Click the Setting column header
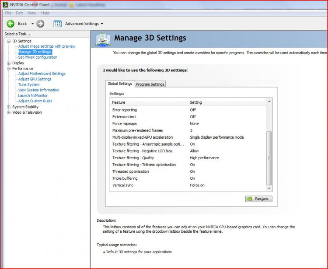 (227, 102)
